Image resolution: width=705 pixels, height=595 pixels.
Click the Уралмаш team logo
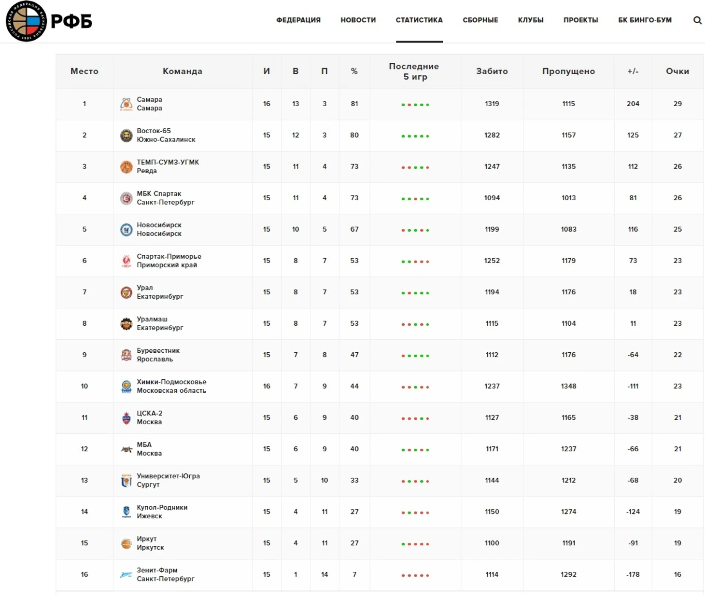126,323
